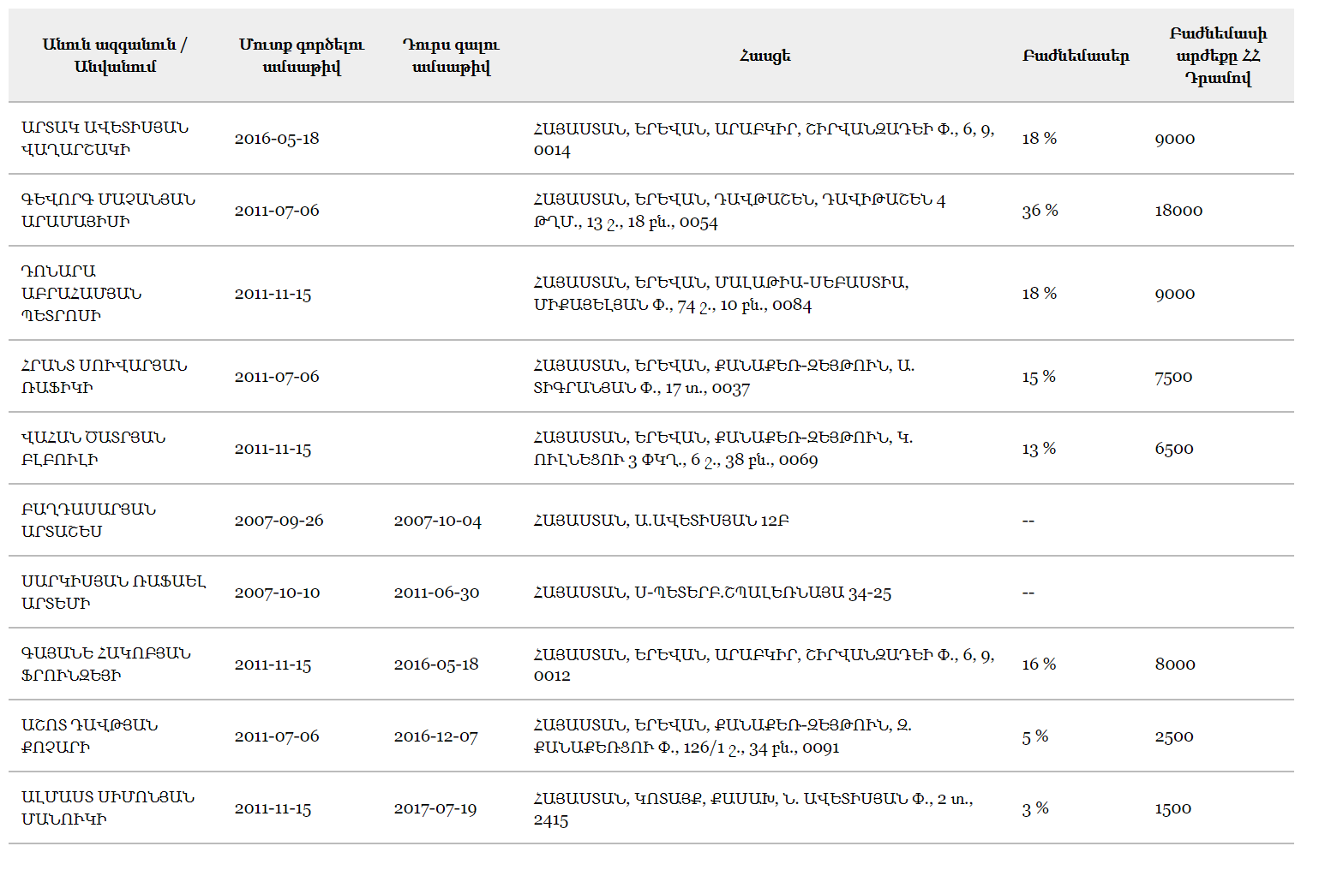
Task: Select the ՀՐԱՆՏ ՍՈՒՎԱՐՅԱՆ name cell
Action: pyautogui.click(x=105, y=376)
